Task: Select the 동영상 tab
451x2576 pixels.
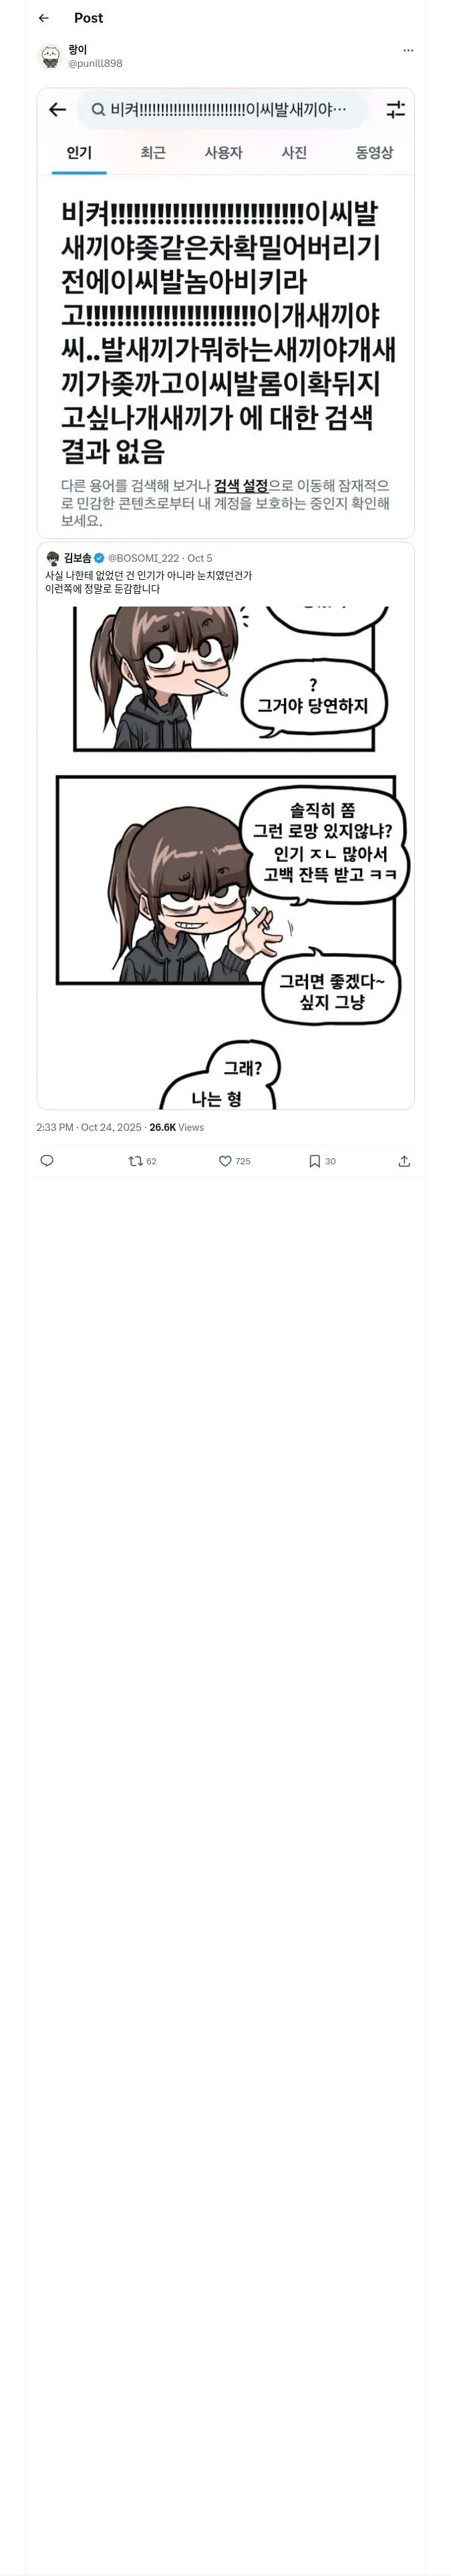Action: click(374, 153)
